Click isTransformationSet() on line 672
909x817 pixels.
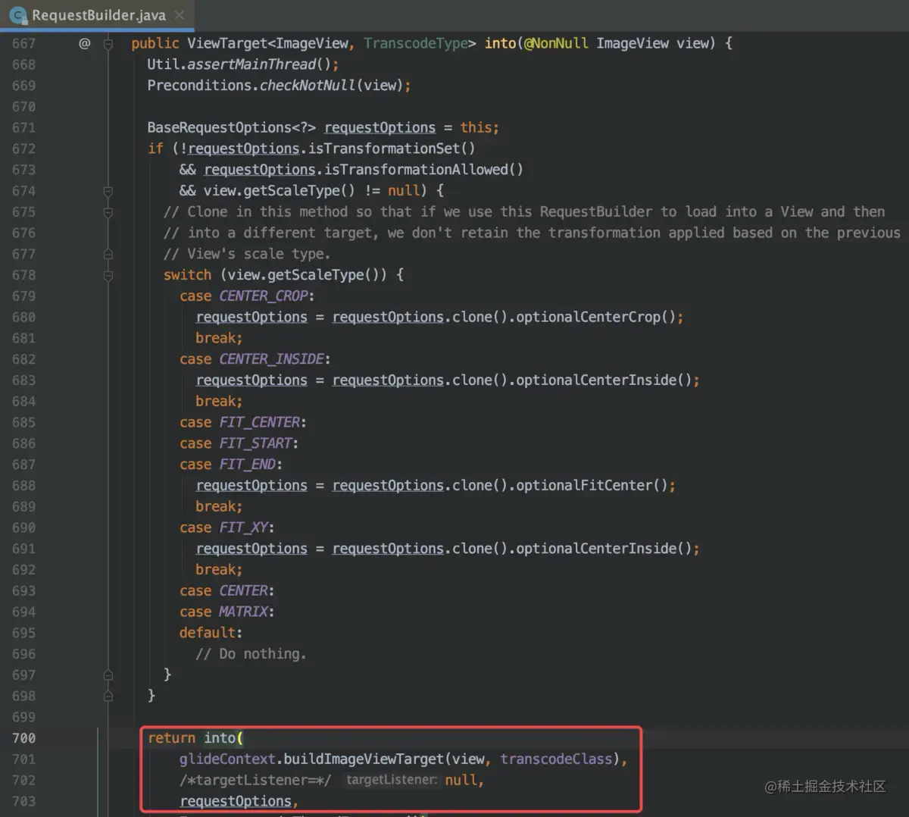point(392,149)
